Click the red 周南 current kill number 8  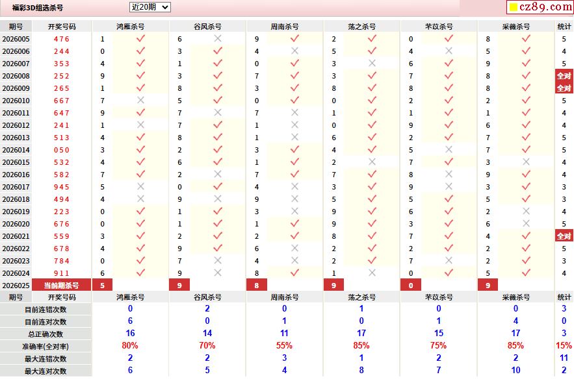[x=257, y=286]
